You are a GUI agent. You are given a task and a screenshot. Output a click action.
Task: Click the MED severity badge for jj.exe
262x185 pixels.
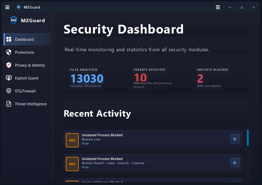tap(72, 140)
